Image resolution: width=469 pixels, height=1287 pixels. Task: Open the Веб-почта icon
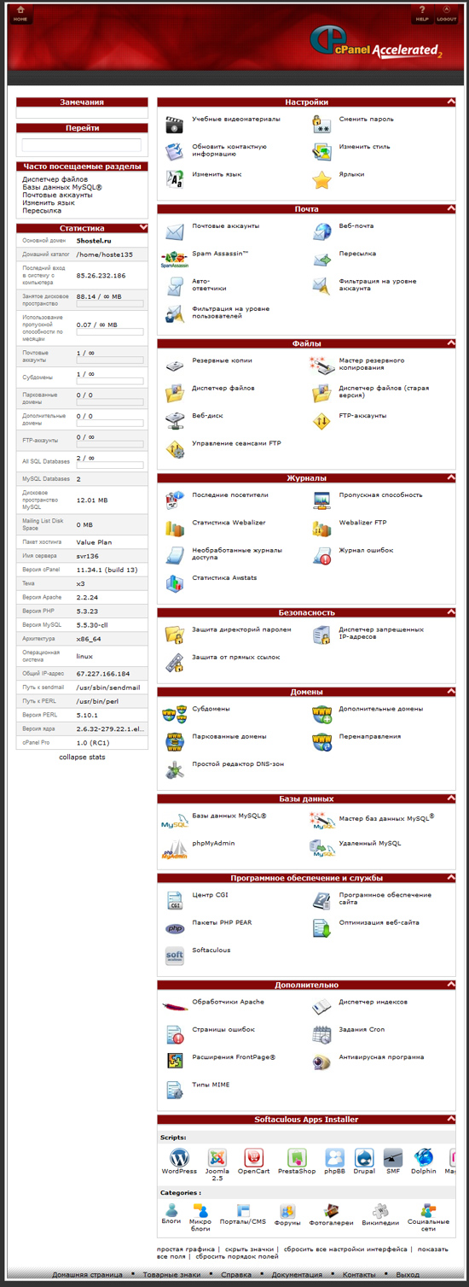click(321, 231)
